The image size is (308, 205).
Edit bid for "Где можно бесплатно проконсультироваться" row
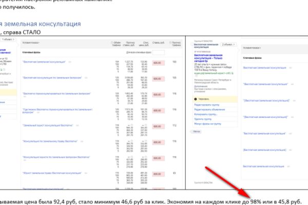[158, 111]
